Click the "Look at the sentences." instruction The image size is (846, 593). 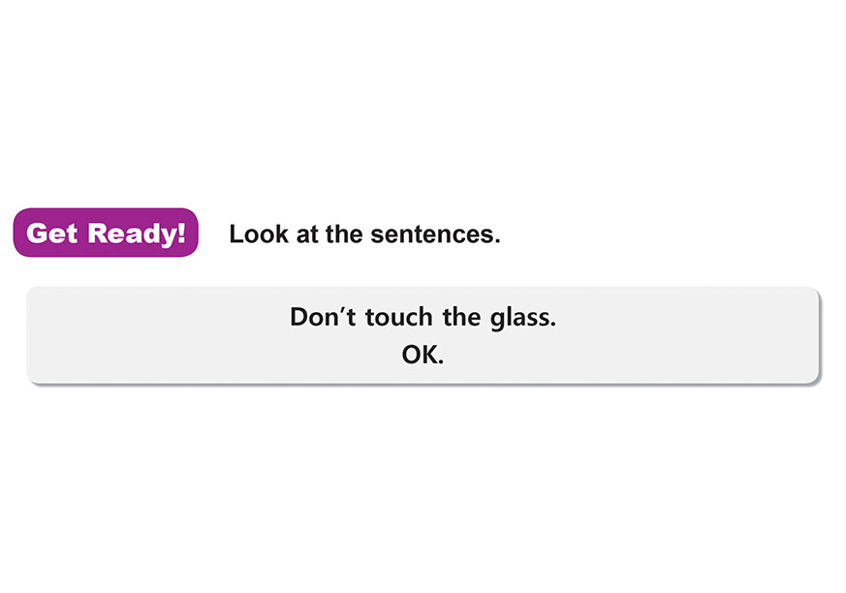coord(364,234)
